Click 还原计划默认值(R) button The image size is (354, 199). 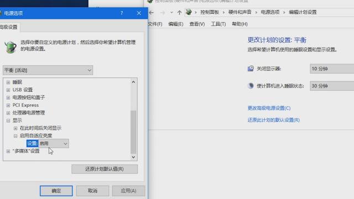[x=105, y=169]
